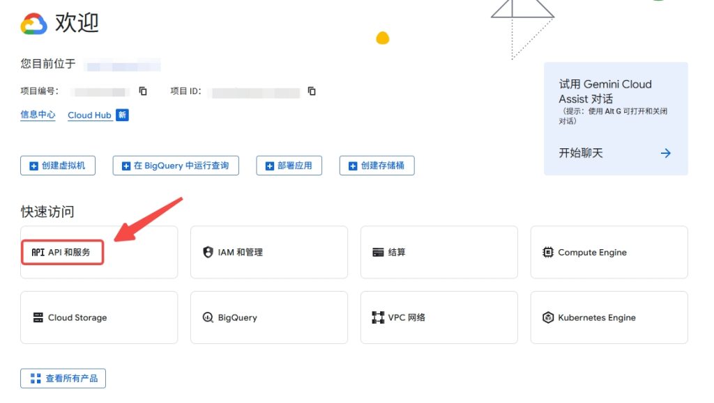The width and height of the screenshot is (714, 403).
Task: Open the 结算 billing card icon
Action: 378,252
